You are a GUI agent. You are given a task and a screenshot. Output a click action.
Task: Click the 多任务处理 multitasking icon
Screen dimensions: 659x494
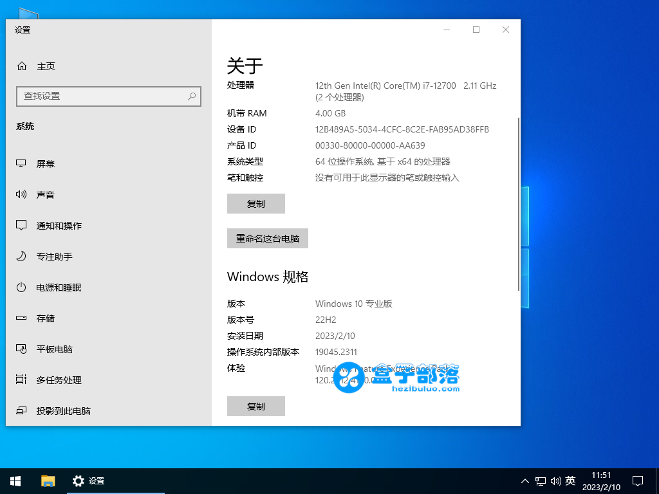(x=21, y=380)
